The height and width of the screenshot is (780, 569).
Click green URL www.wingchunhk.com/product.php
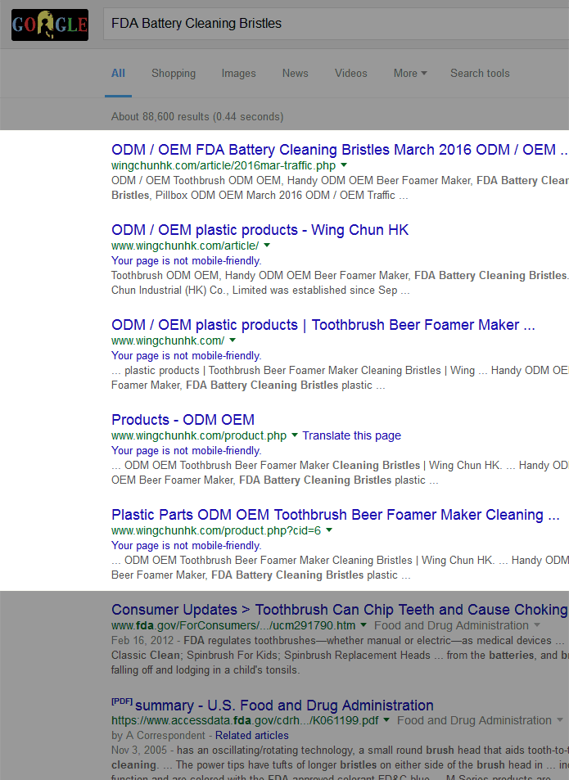[x=199, y=435]
